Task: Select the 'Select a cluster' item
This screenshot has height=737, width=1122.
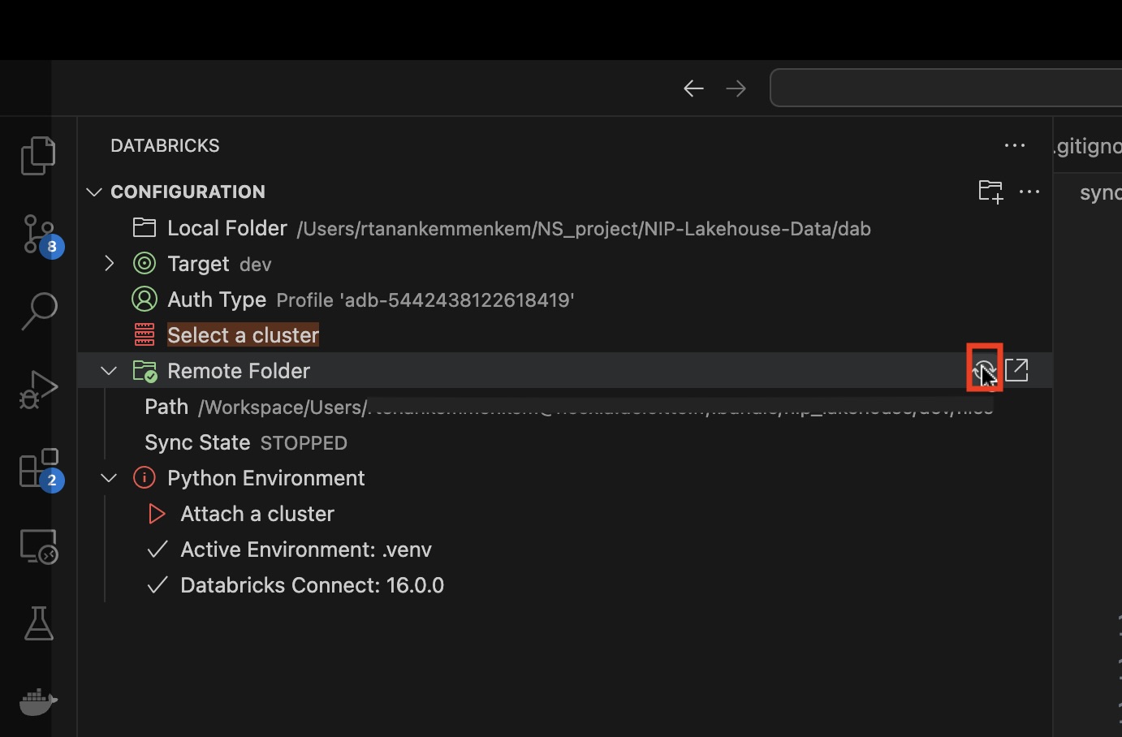Action: point(243,335)
